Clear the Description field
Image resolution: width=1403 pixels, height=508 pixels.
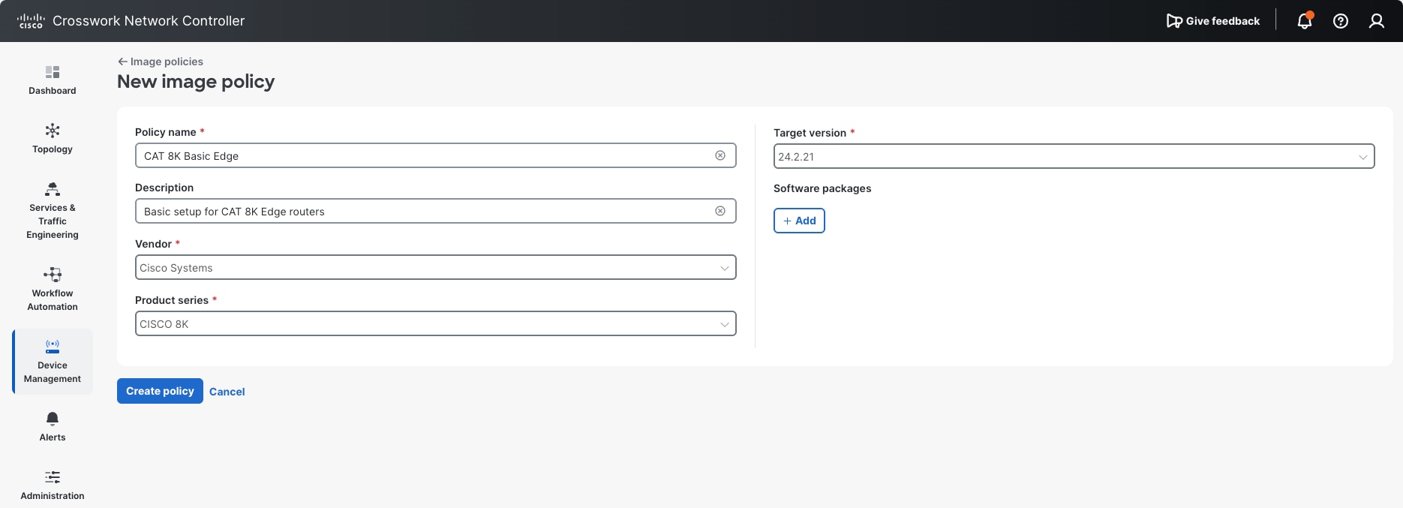click(x=720, y=211)
